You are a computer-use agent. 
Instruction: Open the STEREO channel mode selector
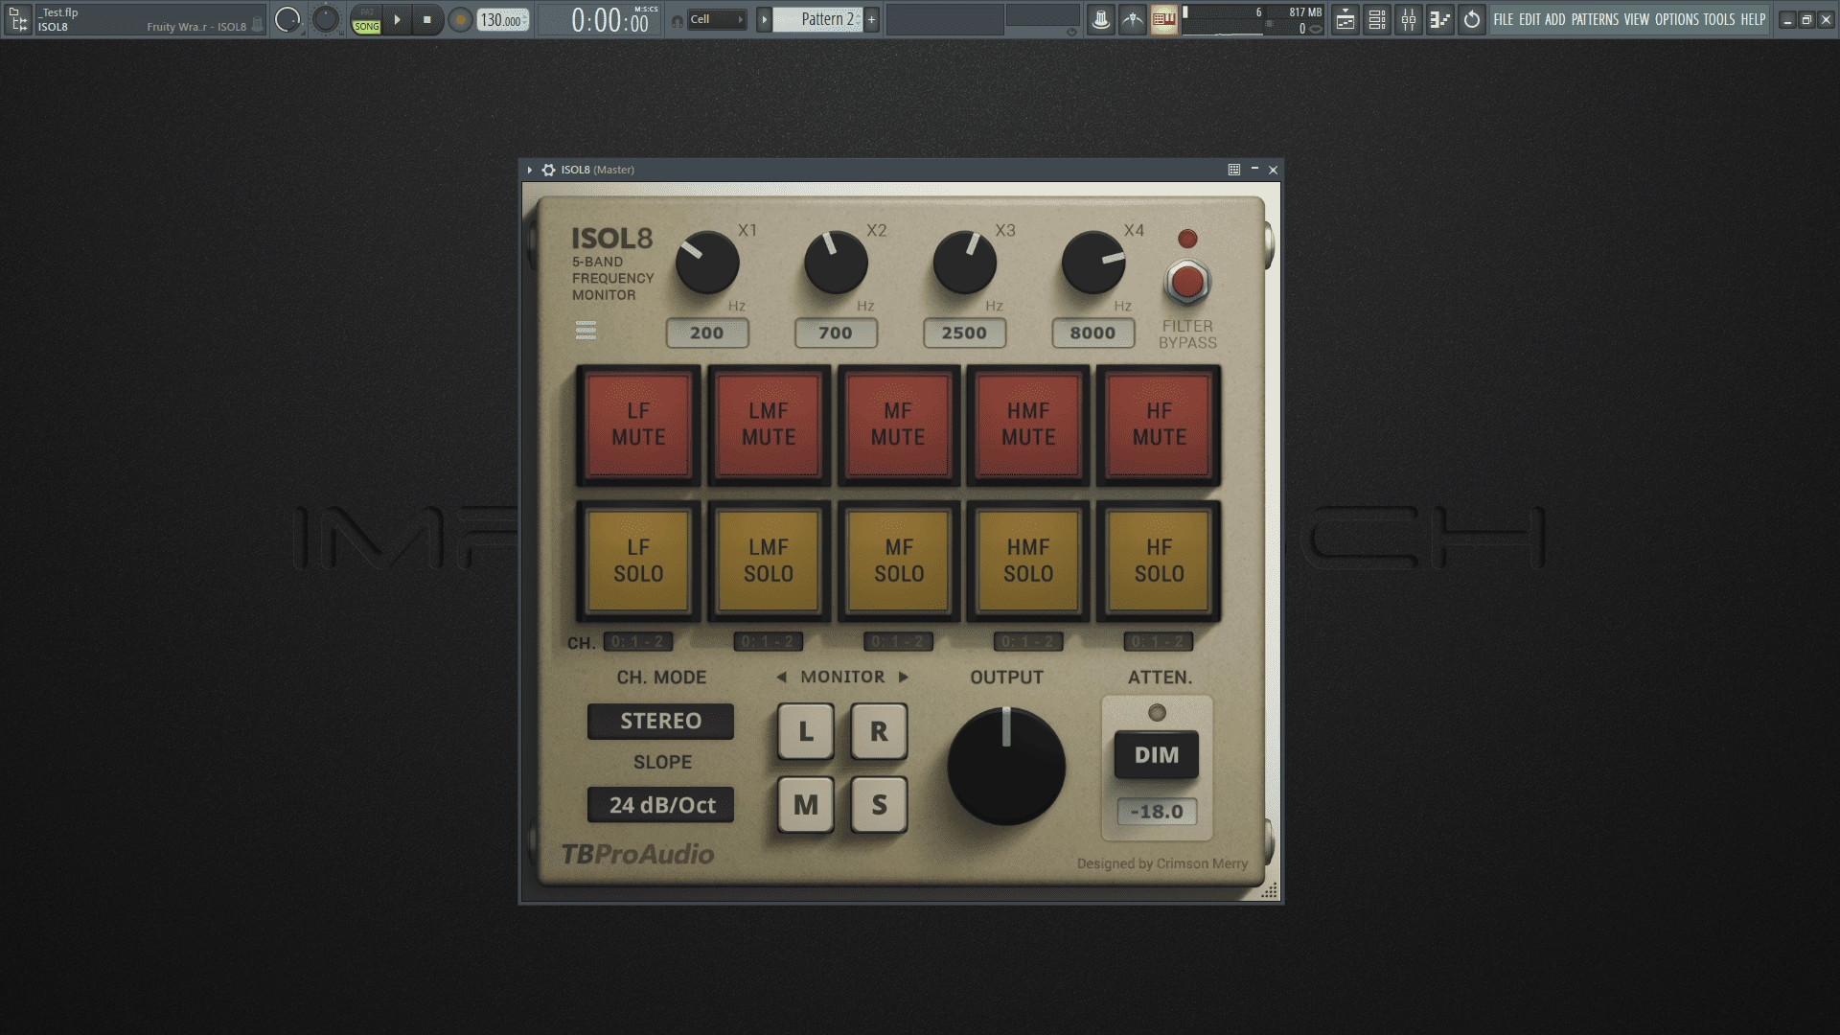pos(660,721)
